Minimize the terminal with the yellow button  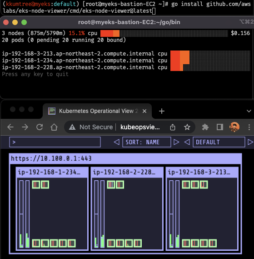[x=15, y=22]
